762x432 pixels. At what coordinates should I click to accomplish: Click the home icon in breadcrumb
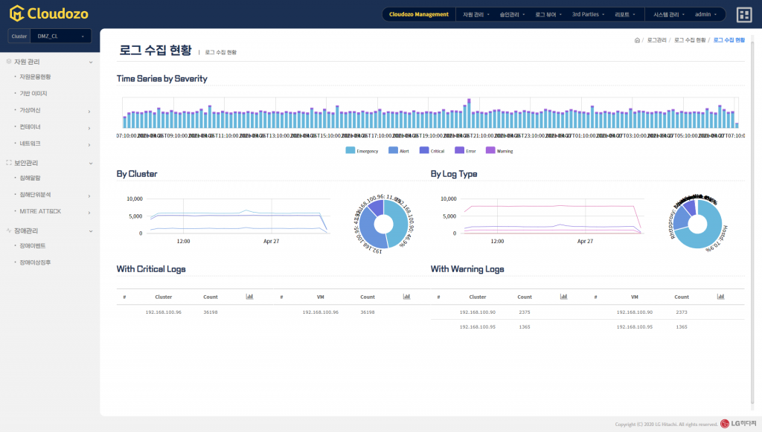[x=637, y=40]
